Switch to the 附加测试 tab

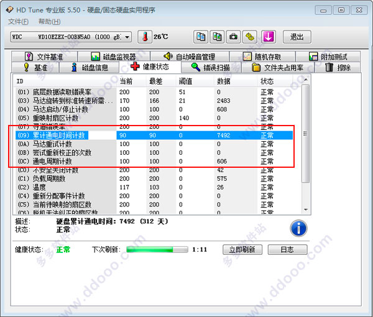coord(328,57)
